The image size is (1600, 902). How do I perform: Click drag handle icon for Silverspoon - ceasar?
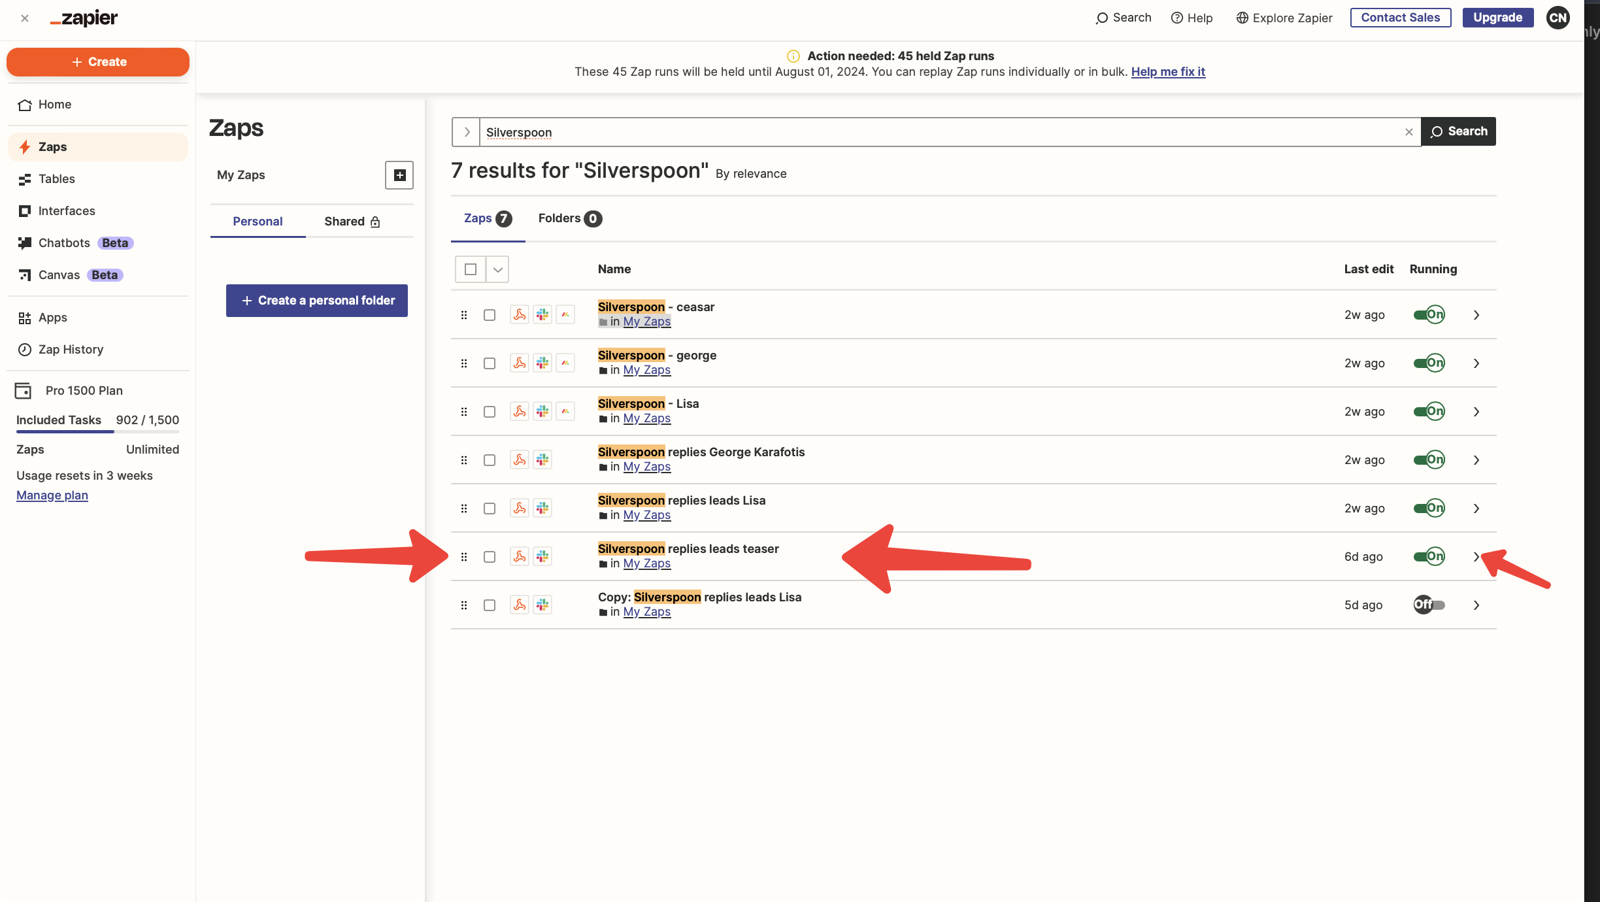464,315
